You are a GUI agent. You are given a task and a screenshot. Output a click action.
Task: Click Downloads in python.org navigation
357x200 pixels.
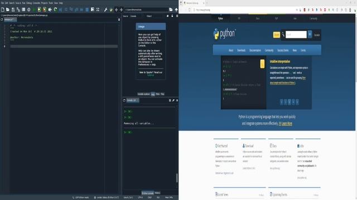242,51
